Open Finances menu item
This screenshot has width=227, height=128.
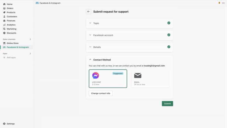[11, 21]
